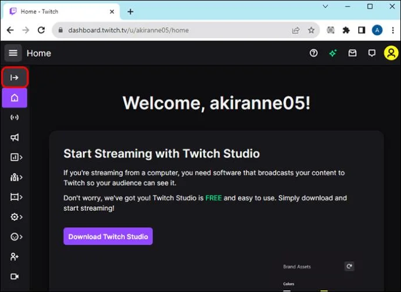Click the screenshot extension icon

coord(331,30)
